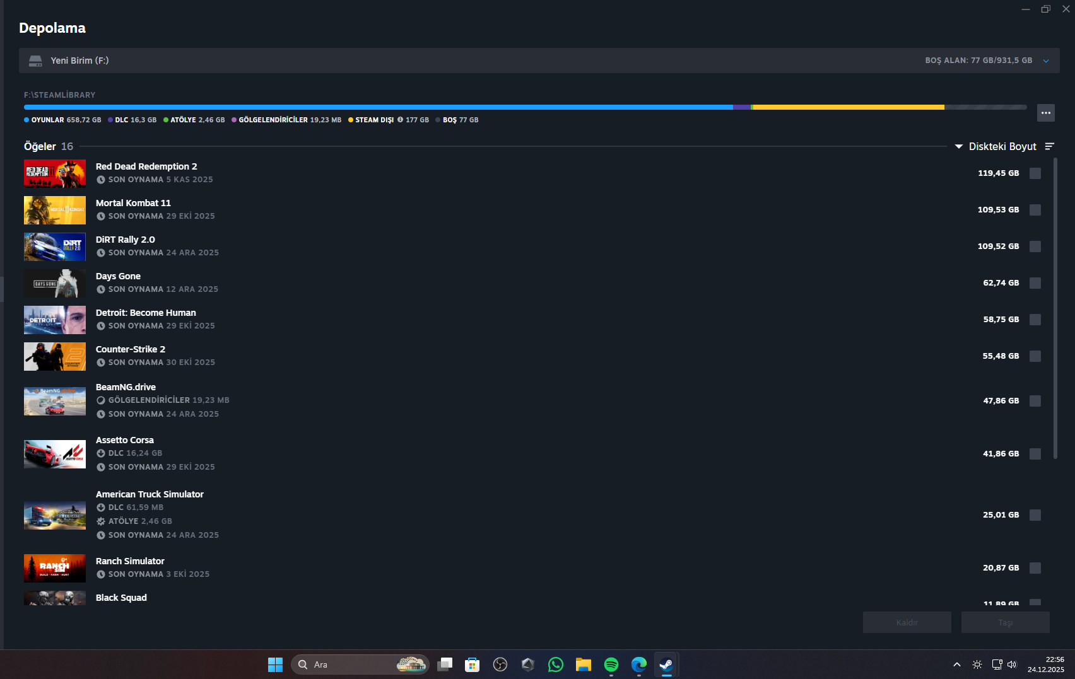Click the Detroit: Become Human thumbnail
1075x679 pixels.
[x=55, y=320]
